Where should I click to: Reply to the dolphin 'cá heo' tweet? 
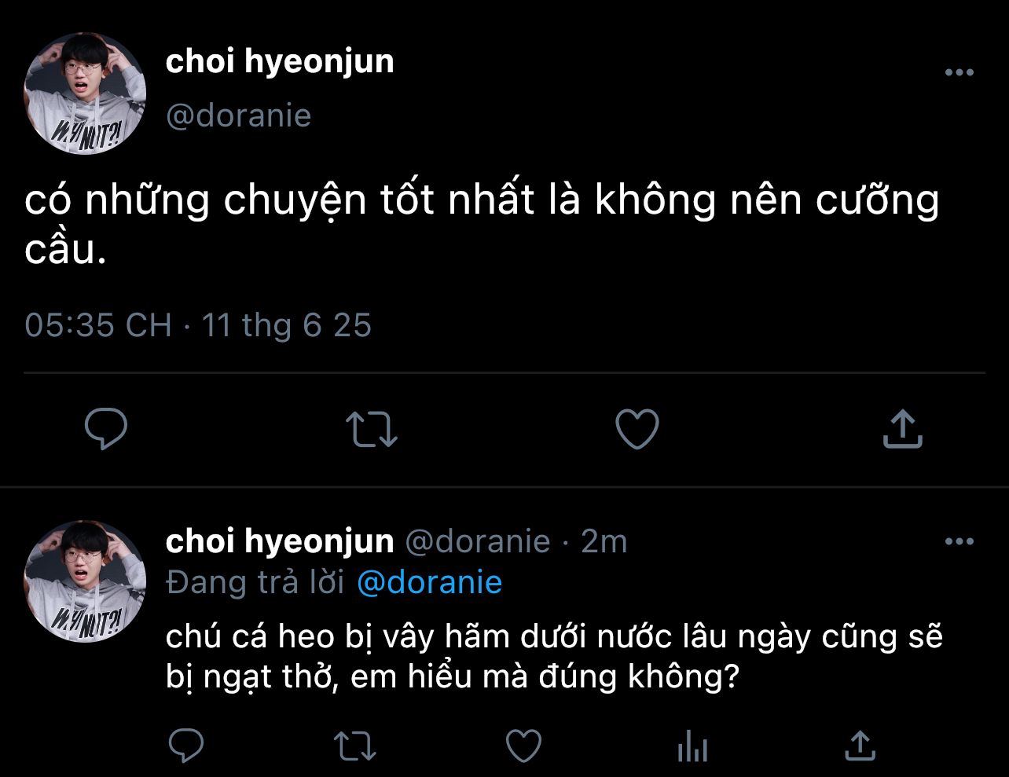pos(186,746)
